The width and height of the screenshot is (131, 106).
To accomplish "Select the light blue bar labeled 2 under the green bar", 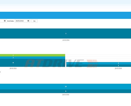I will [33, 58].
